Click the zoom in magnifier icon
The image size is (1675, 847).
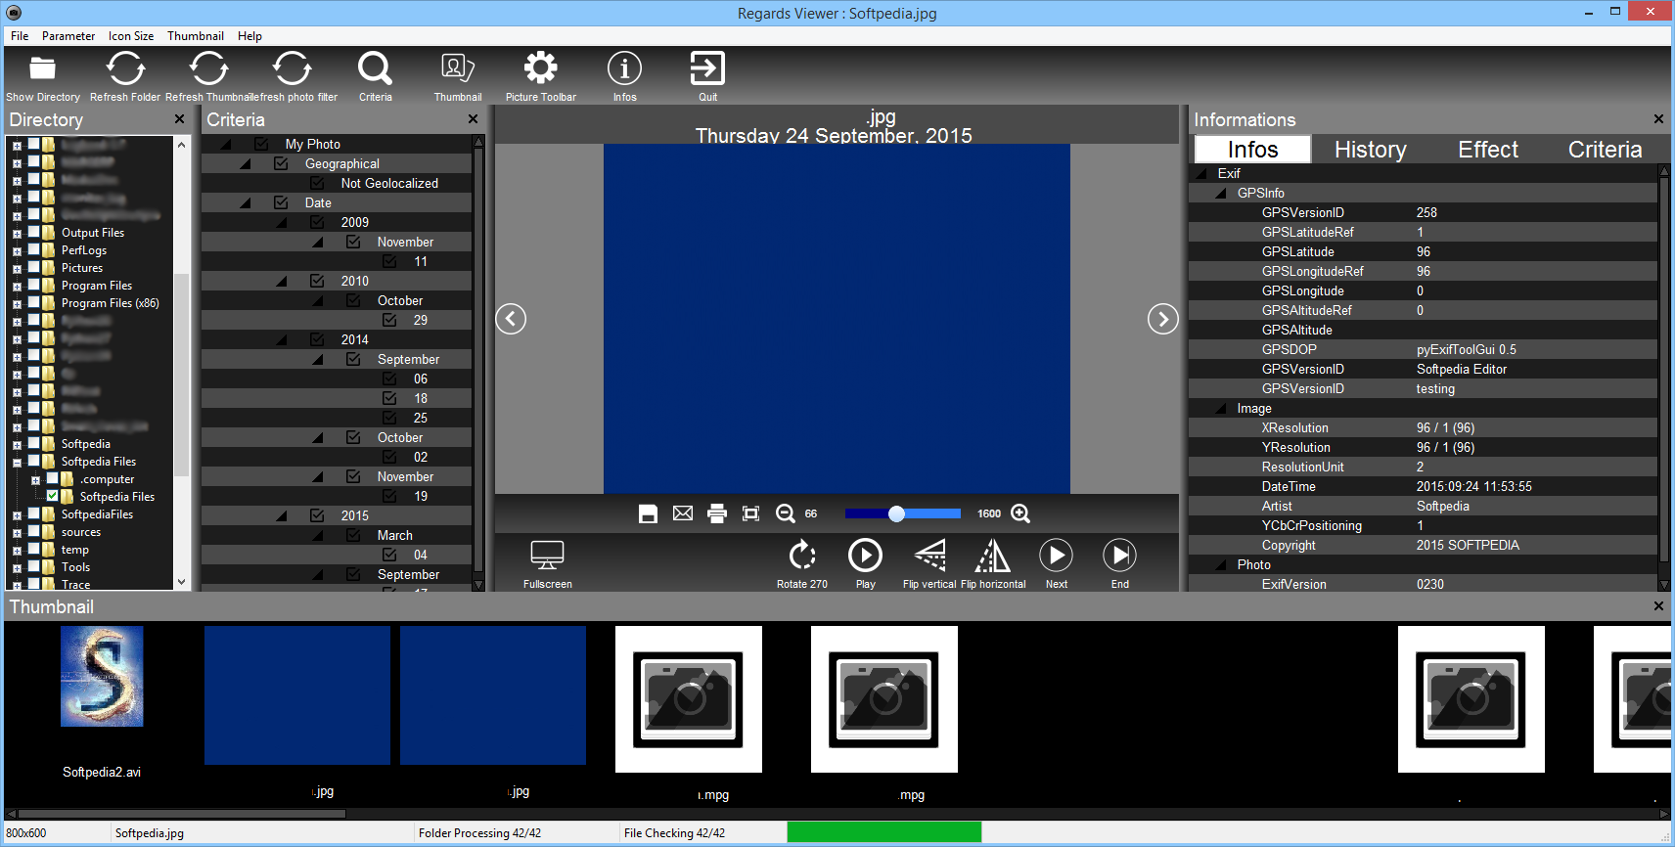point(1020,513)
